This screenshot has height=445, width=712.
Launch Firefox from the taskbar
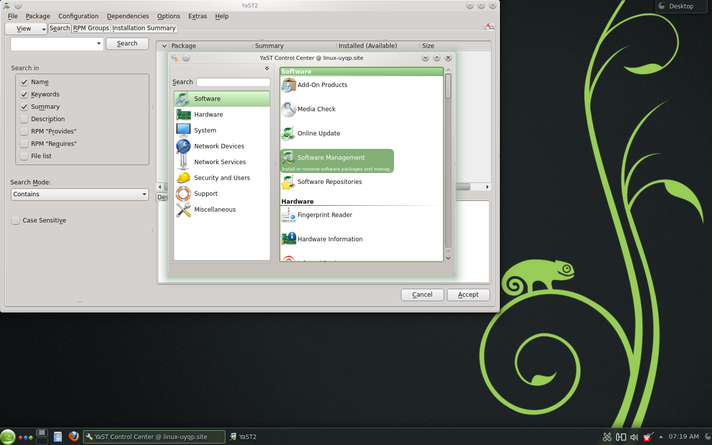point(74,437)
